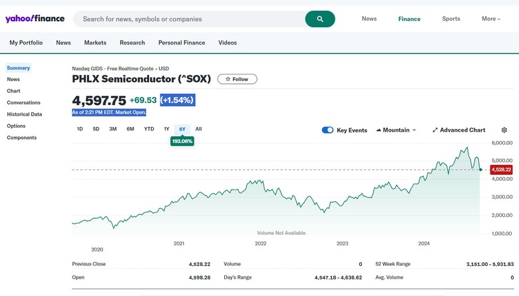Select the 1Y chart range
The width and height of the screenshot is (519, 296).
[x=166, y=129]
